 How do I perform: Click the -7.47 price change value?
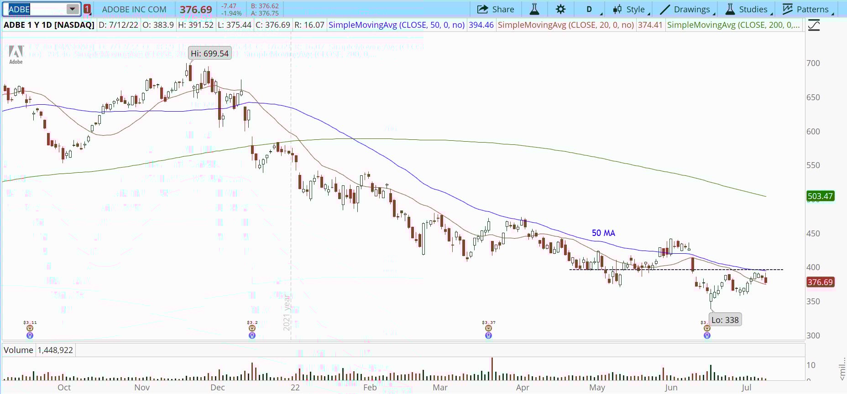[229, 6]
